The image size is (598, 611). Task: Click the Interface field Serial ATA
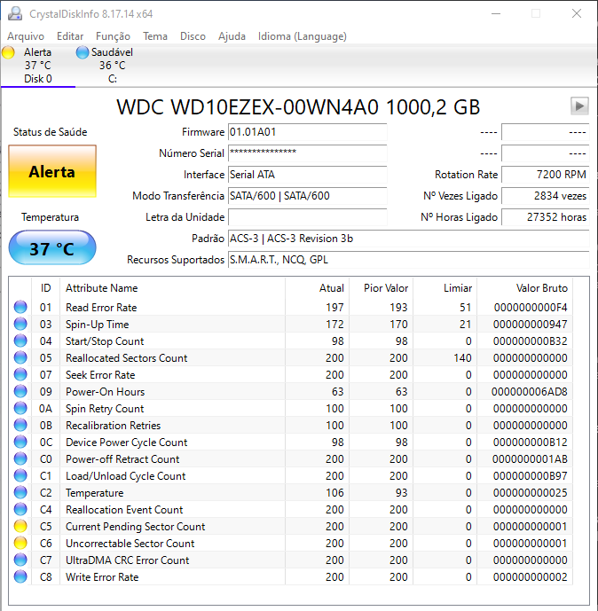(x=308, y=175)
